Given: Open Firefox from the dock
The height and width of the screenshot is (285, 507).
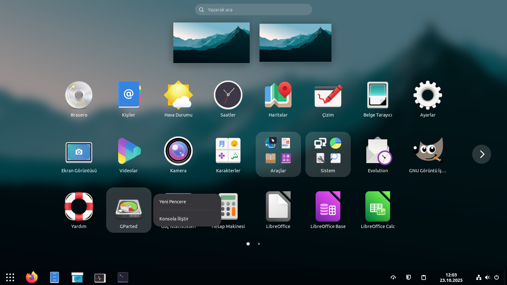Looking at the screenshot, I should point(32,277).
